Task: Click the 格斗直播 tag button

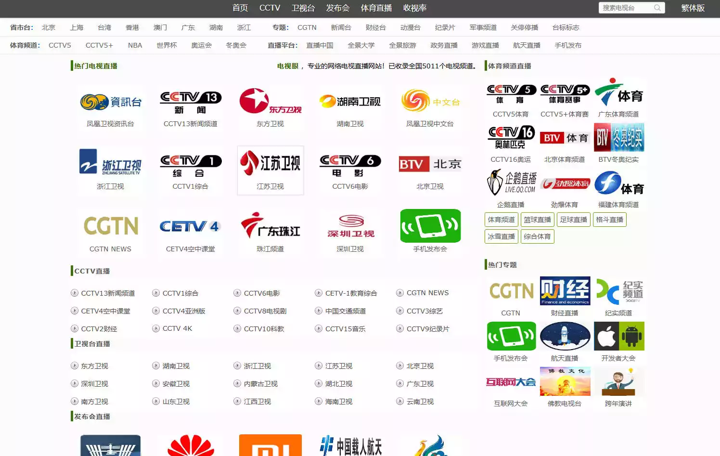Action: click(x=610, y=220)
